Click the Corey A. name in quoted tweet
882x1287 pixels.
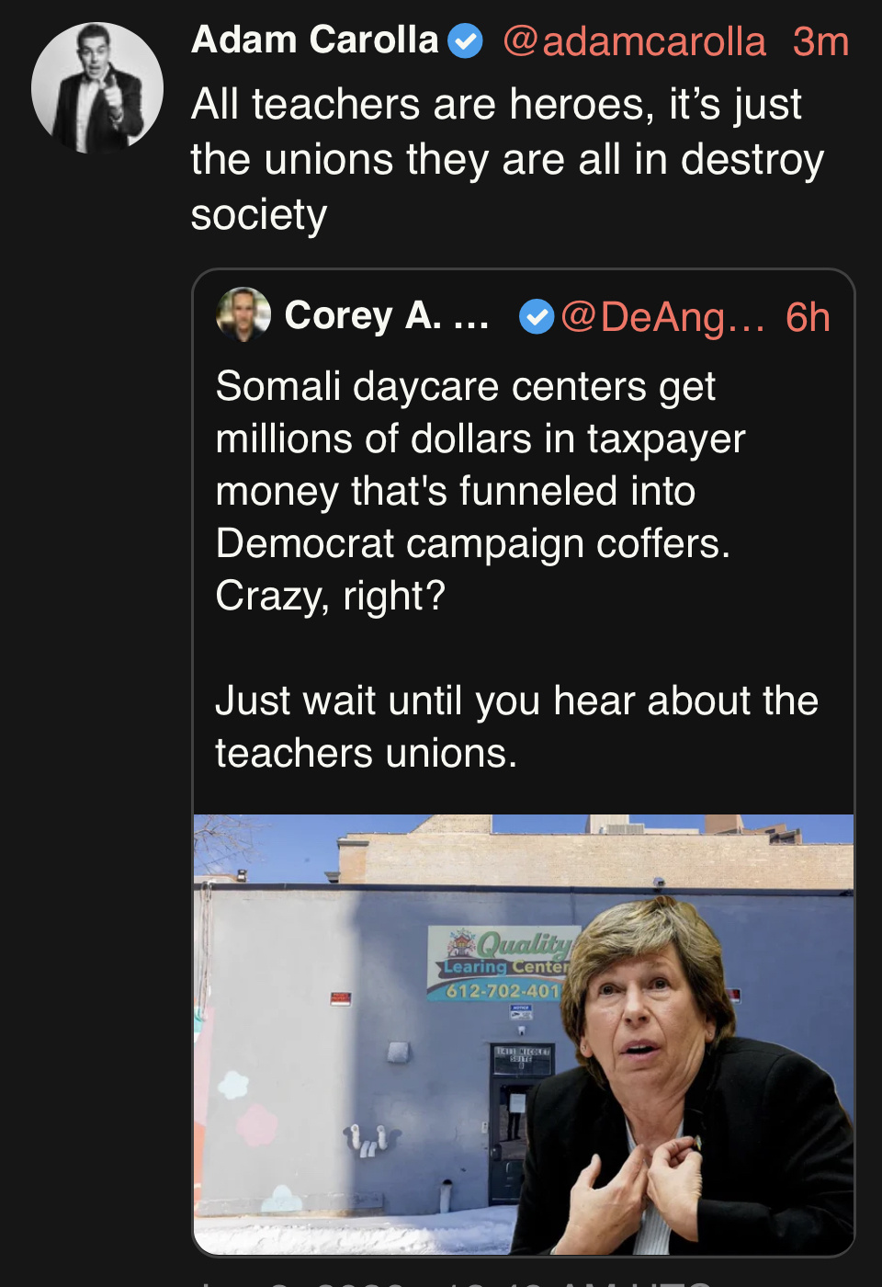pos(386,316)
